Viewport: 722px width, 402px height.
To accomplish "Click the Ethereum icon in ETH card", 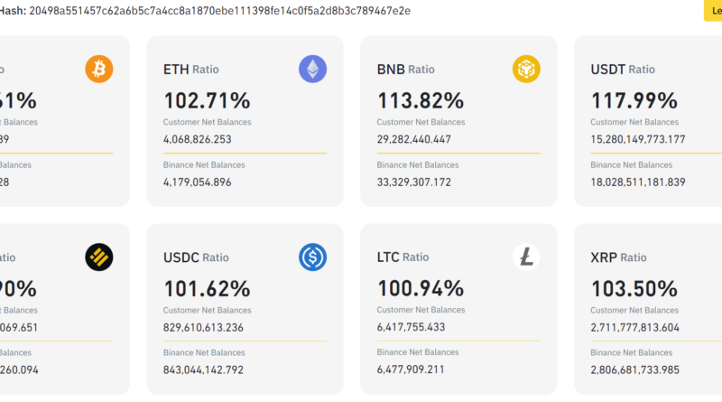I will 312,69.
